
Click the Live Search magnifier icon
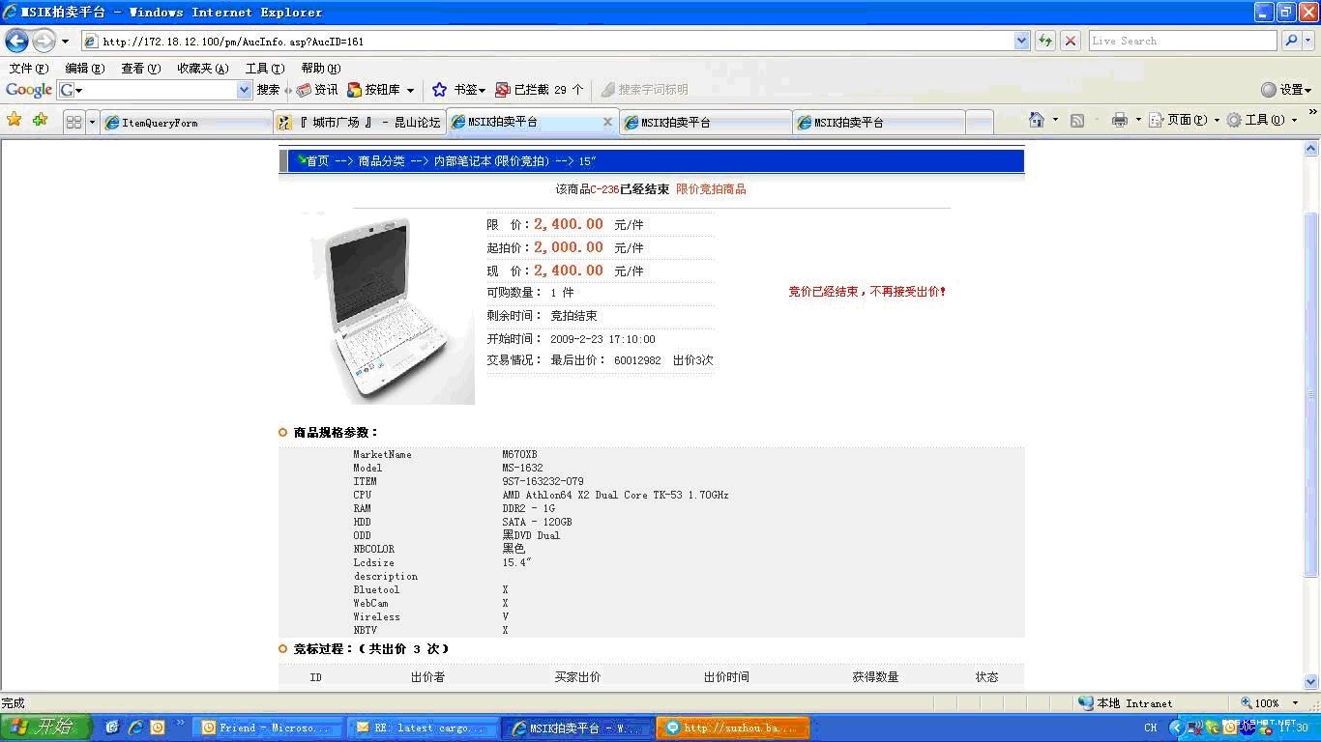point(1291,41)
